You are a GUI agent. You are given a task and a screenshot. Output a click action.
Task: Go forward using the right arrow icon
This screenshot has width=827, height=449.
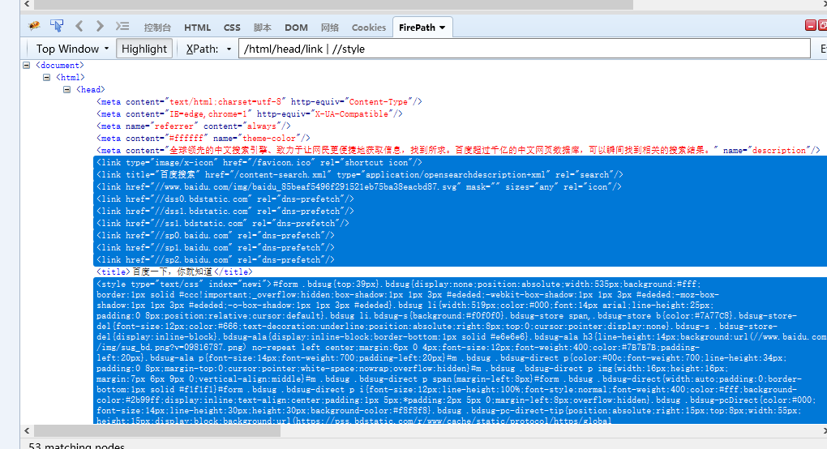(x=100, y=26)
